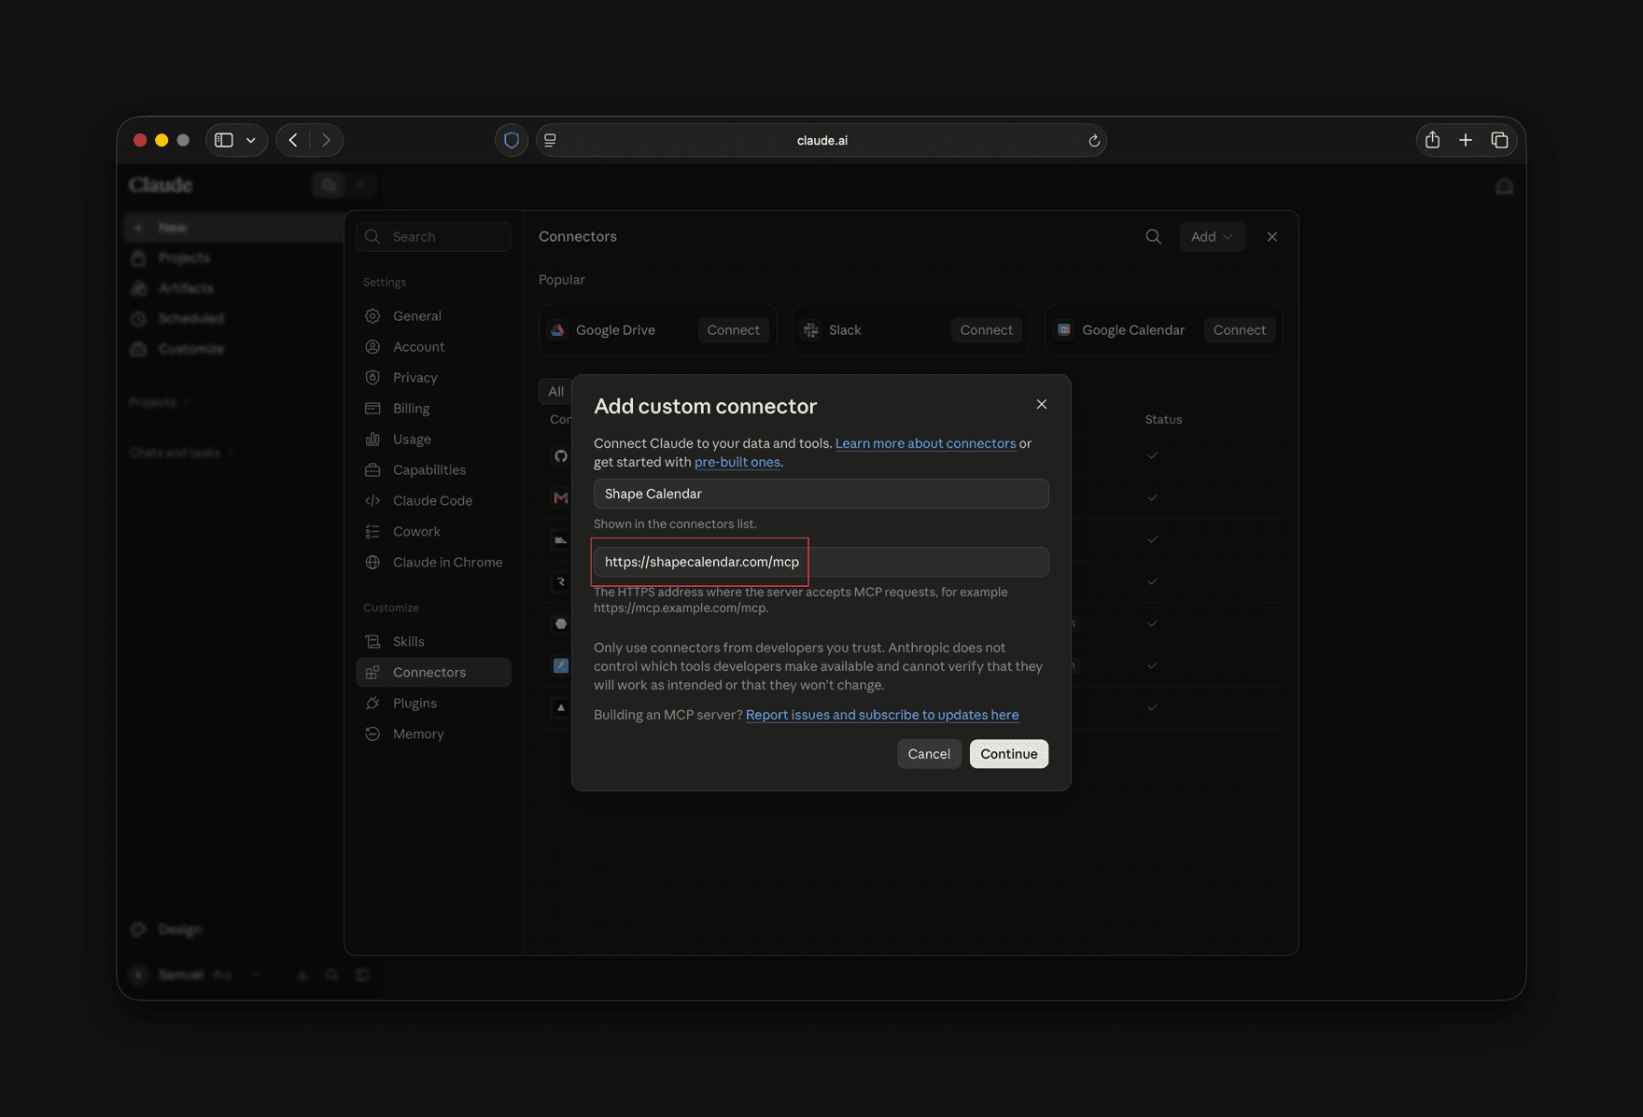Click the settings Search field

pos(433,237)
